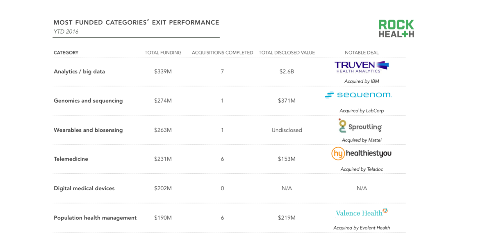Image resolution: width=492 pixels, height=248 pixels.
Task: Click the Rock Health logo
Action: [x=396, y=29]
